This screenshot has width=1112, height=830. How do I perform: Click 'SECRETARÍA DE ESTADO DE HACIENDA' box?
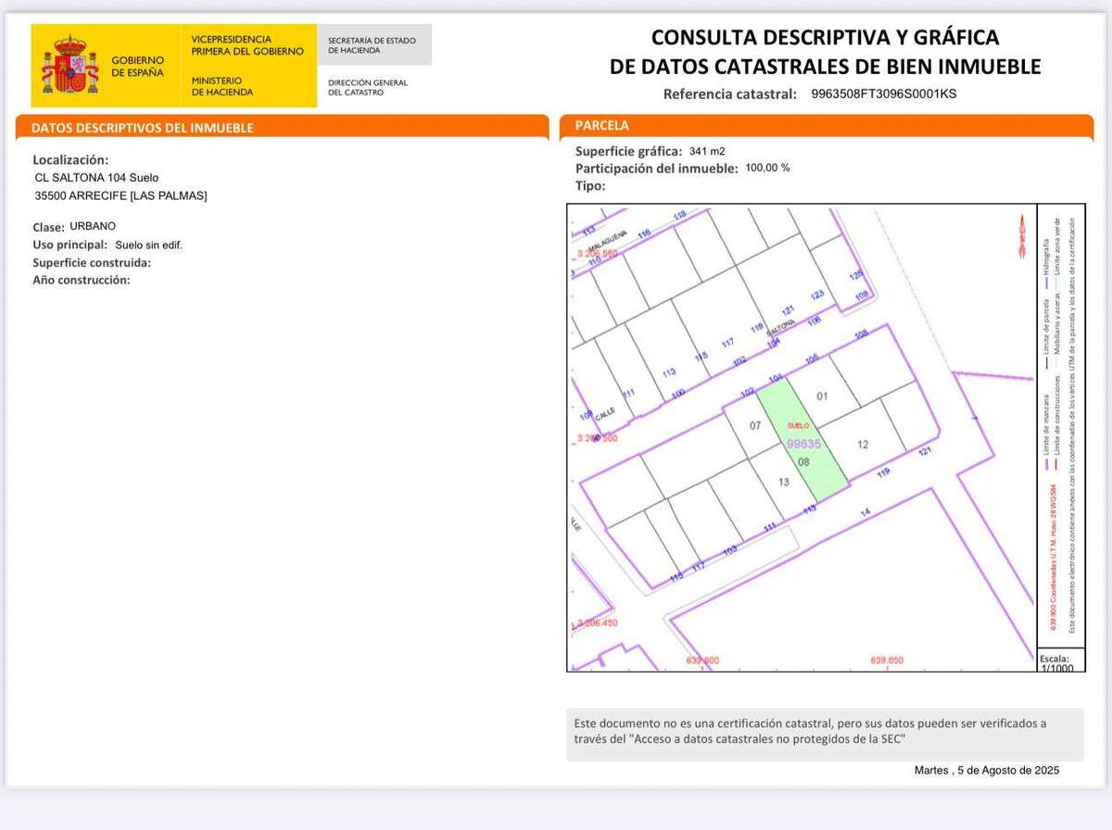(374, 45)
